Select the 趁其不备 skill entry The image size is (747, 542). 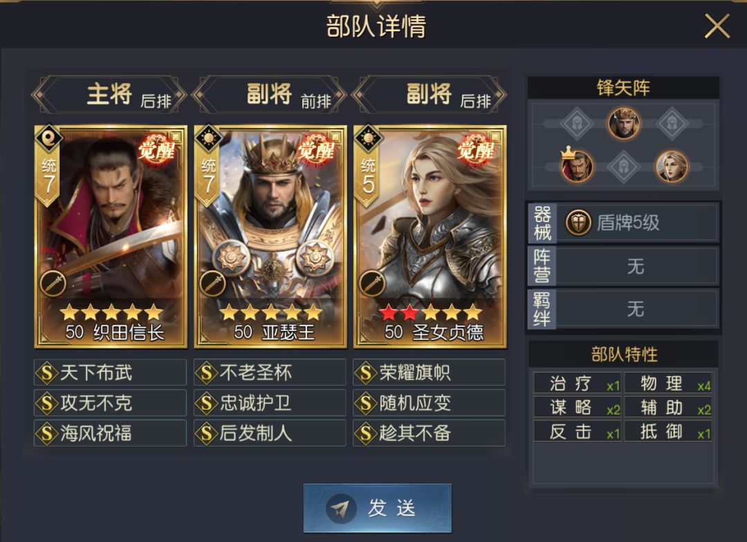click(429, 433)
